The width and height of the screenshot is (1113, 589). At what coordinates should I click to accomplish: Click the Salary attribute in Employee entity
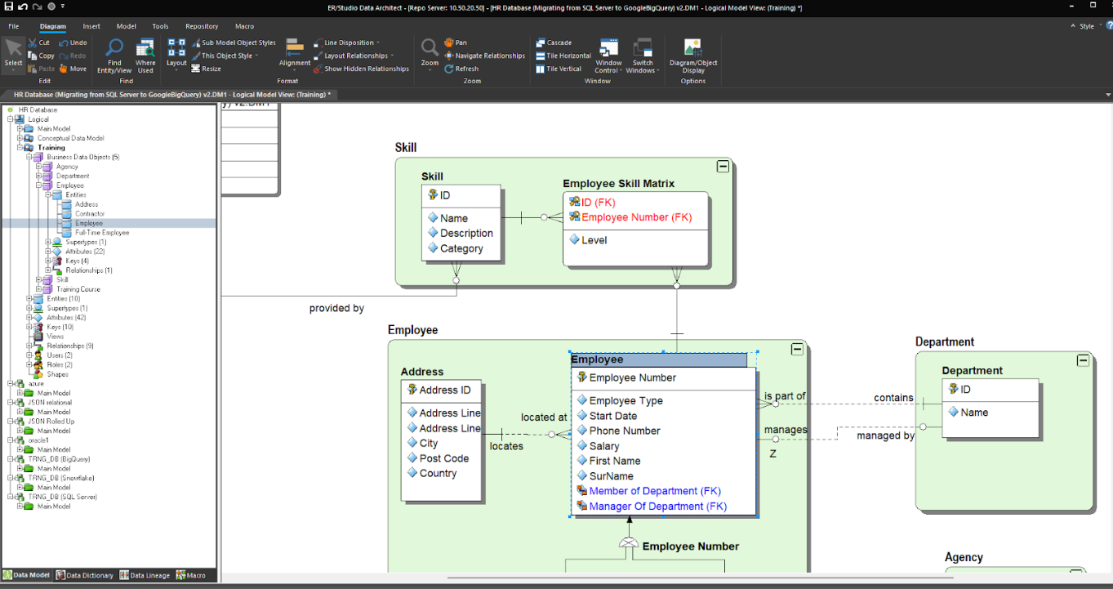click(x=604, y=446)
